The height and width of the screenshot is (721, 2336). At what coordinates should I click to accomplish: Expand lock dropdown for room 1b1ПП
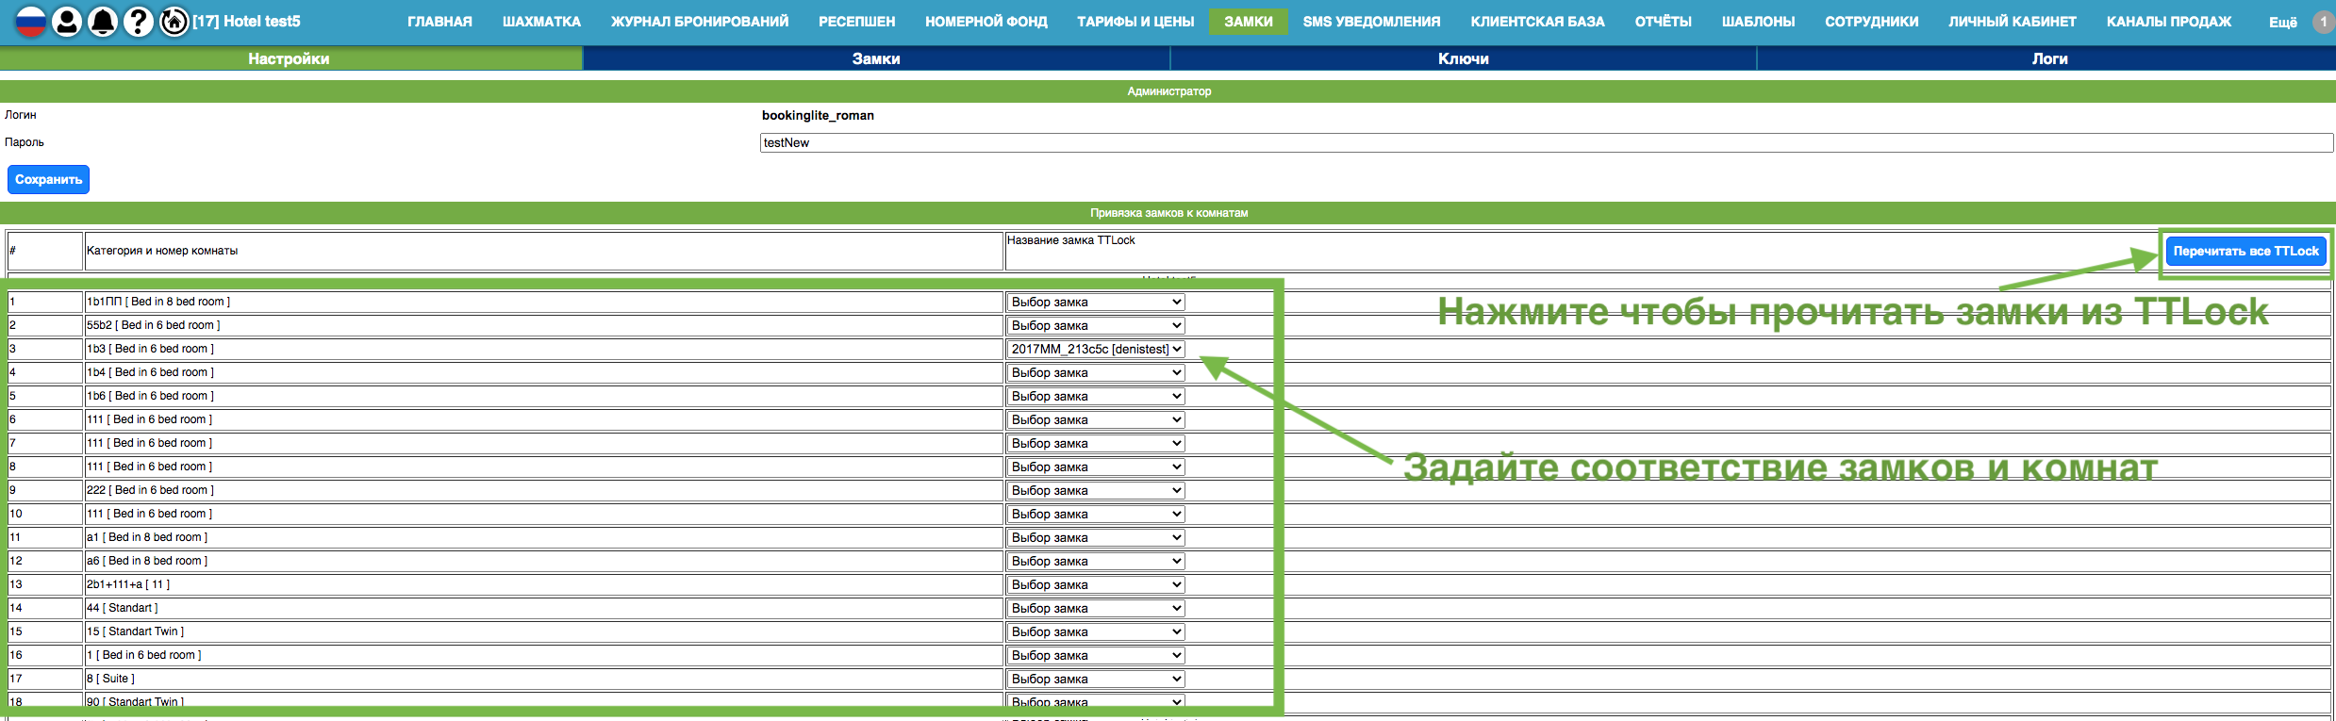click(x=1095, y=303)
